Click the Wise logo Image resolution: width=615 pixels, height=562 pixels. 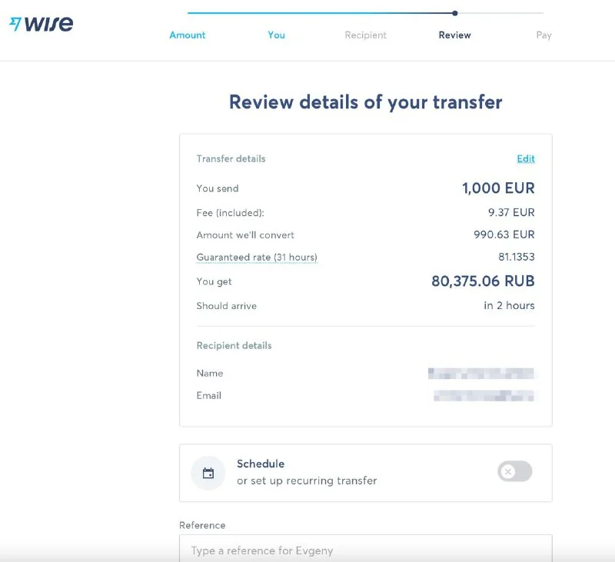point(42,24)
